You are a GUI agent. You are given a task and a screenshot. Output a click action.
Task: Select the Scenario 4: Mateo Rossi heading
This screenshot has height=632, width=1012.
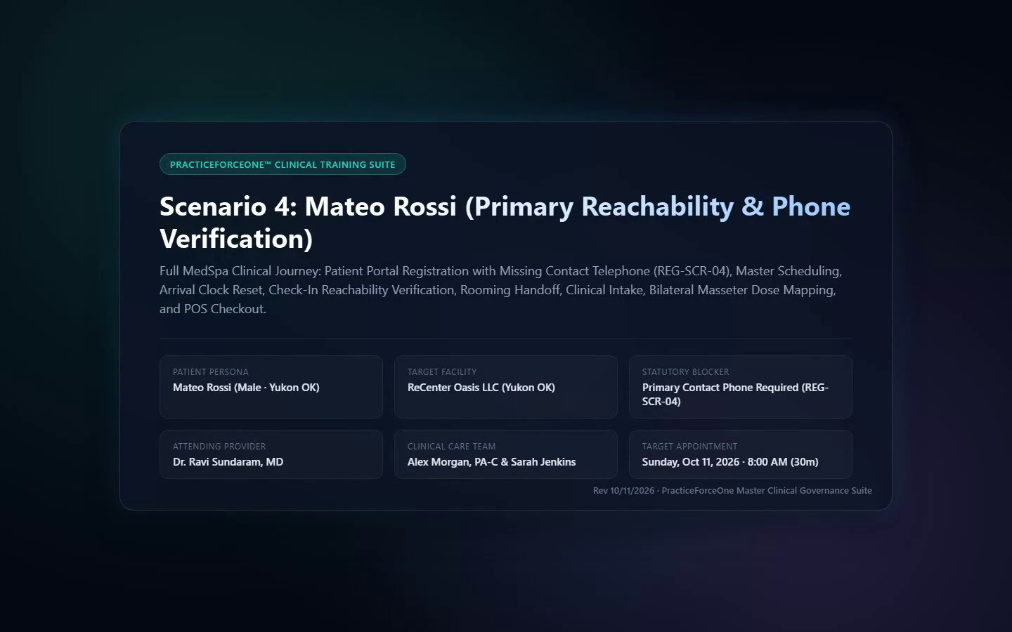(x=505, y=222)
